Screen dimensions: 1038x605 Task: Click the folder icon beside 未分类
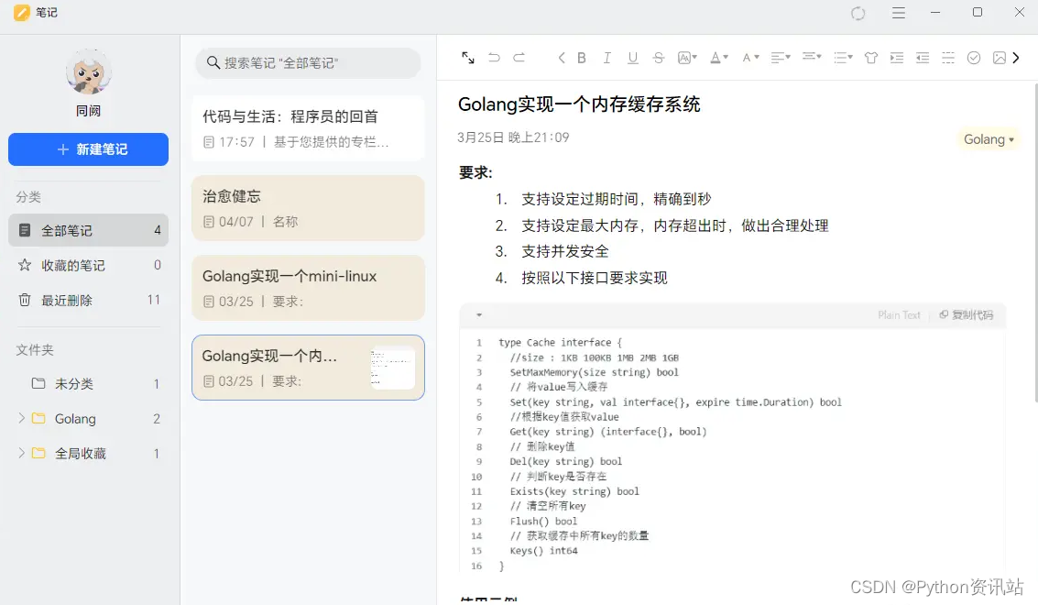click(38, 383)
